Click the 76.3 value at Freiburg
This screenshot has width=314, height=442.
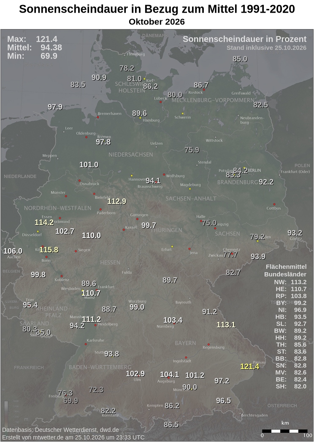pos(65,393)
